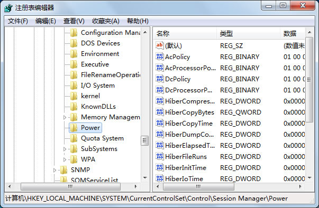Click values pane scroll down arrow
This screenshot has width=319, height=208.
coord(309,178)
